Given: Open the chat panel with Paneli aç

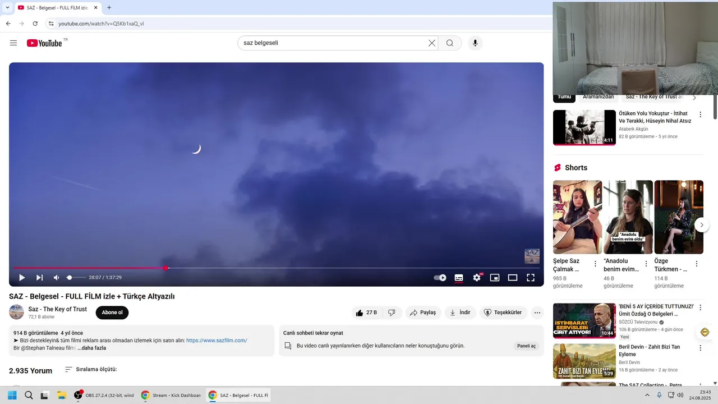Looking at the screenshot, I should coord(526,346).
